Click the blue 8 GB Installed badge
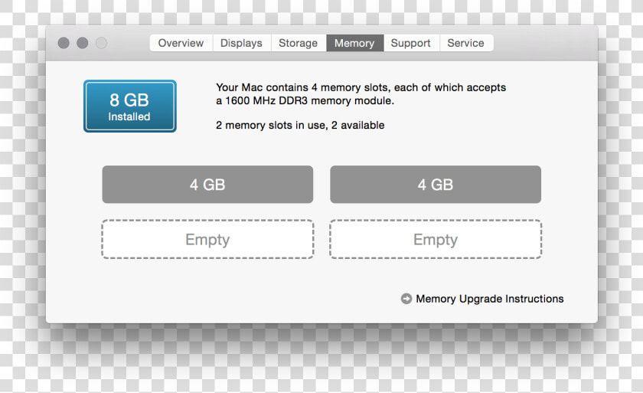The image size is (643, 393). click(130, 106)
